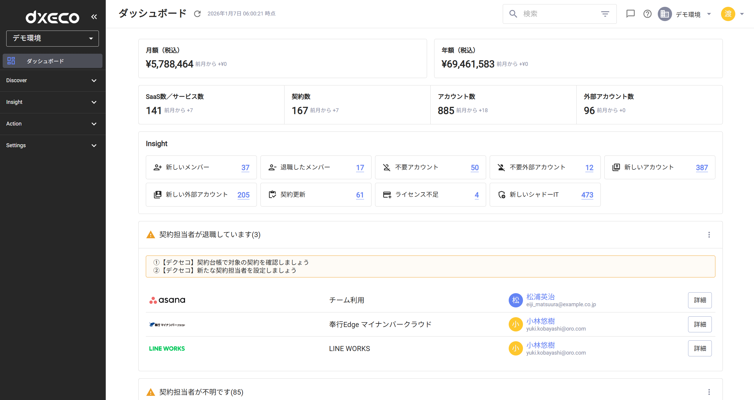
Task: Click 詳細 button for LINE WORKS
Action: point(700,348)
